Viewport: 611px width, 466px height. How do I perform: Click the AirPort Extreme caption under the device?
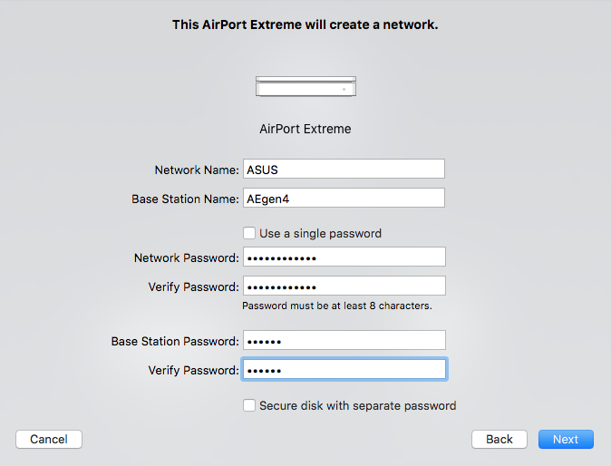[x=305, y=129]
